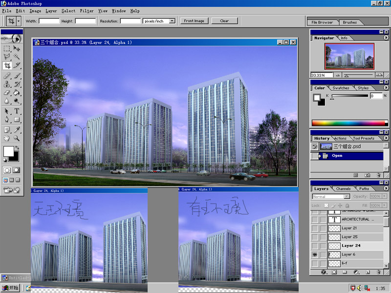Select the Rectangular Marquee tool
Viewport: 391px width, 293px height.
(7, 48)
